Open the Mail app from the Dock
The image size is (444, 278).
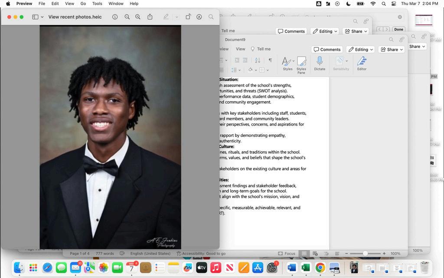point(75,267)
